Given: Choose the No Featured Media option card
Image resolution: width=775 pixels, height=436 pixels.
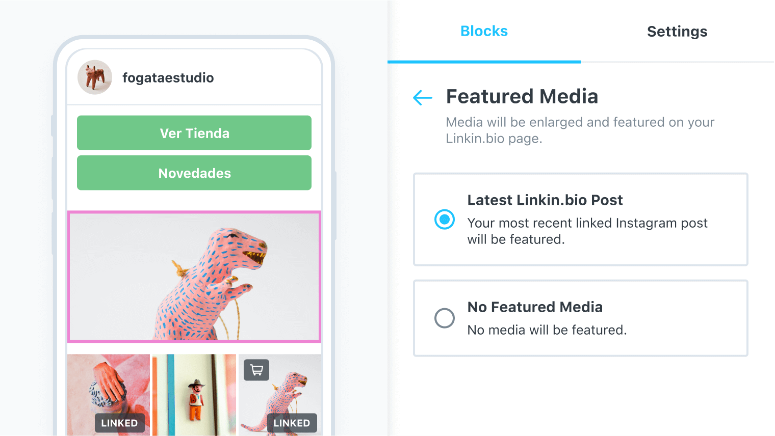Looking at the screenshot, I should (x=581, y=318).
